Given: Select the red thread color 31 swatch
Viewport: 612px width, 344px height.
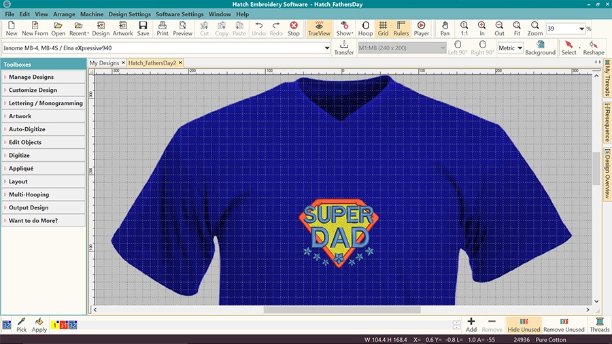Looking at the screenshot, I should pos(63,325).
